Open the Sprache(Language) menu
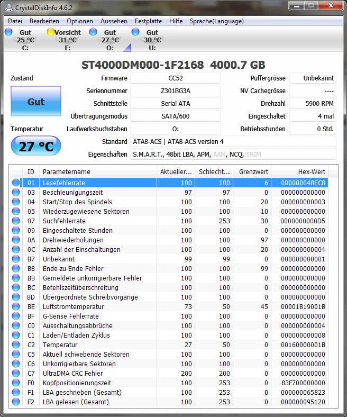This screenshot has height=417, width=347. point(217,21)
